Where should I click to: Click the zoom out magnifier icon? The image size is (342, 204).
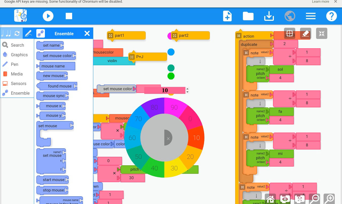click(x=314, y=199)
